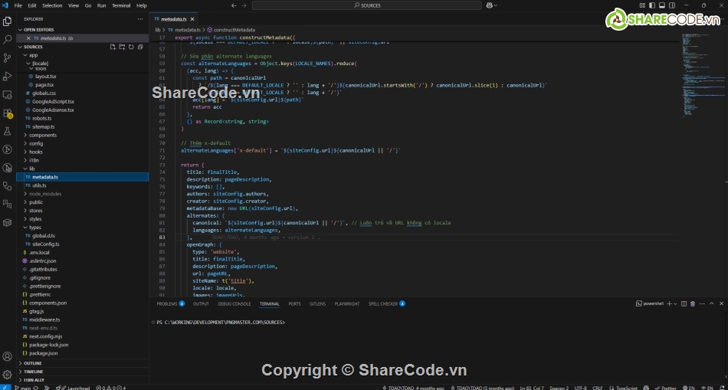Click the editor minimap
The height and width of the screenshot is (390, 728).
703,74
